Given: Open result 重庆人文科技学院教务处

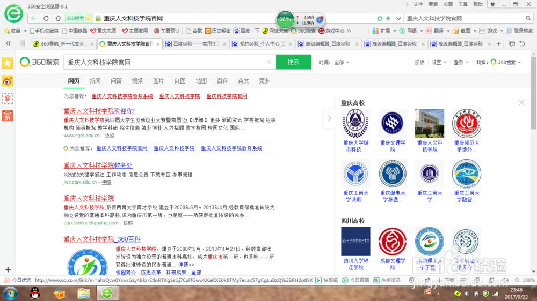Looking at the screenshot, I should coord(98,165).
